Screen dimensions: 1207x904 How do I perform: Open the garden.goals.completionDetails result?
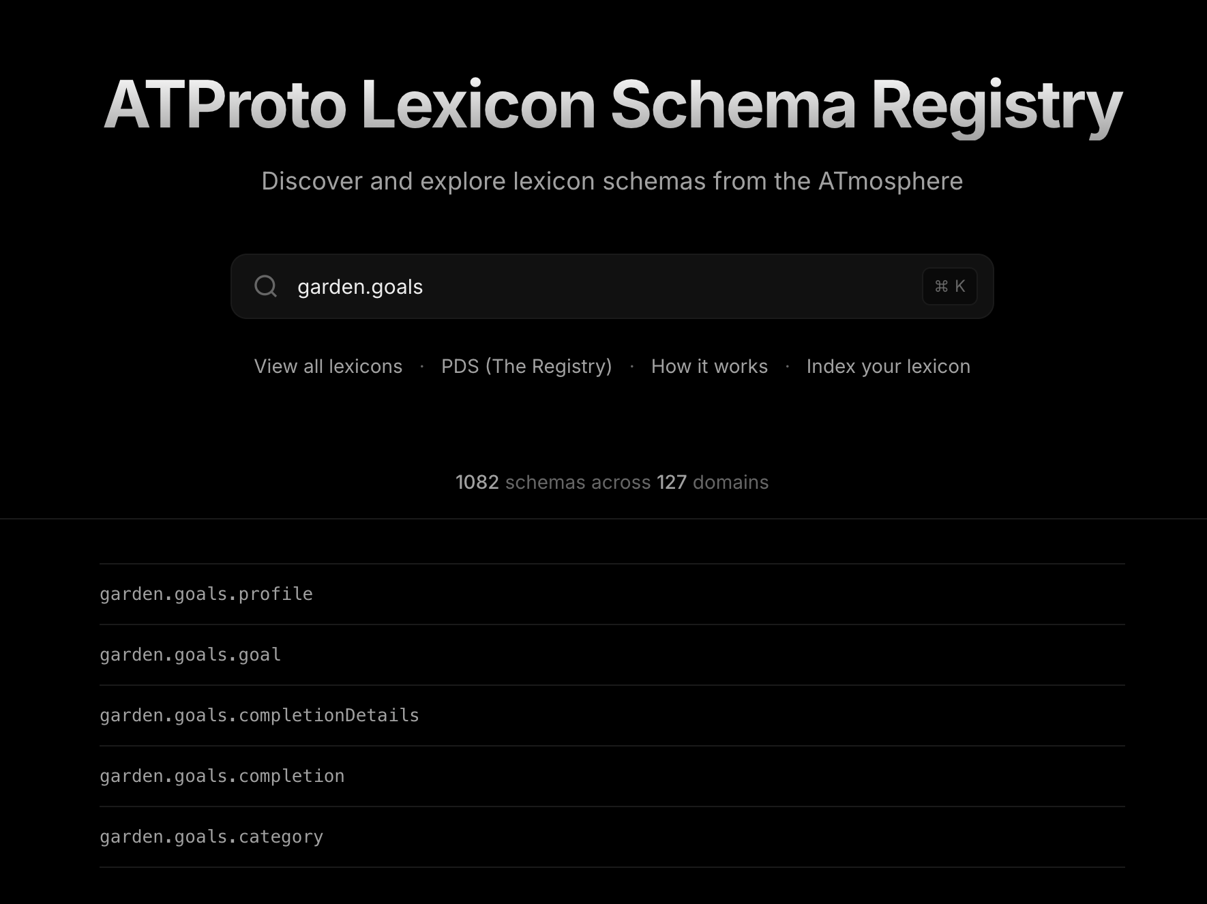click(259, 716)
